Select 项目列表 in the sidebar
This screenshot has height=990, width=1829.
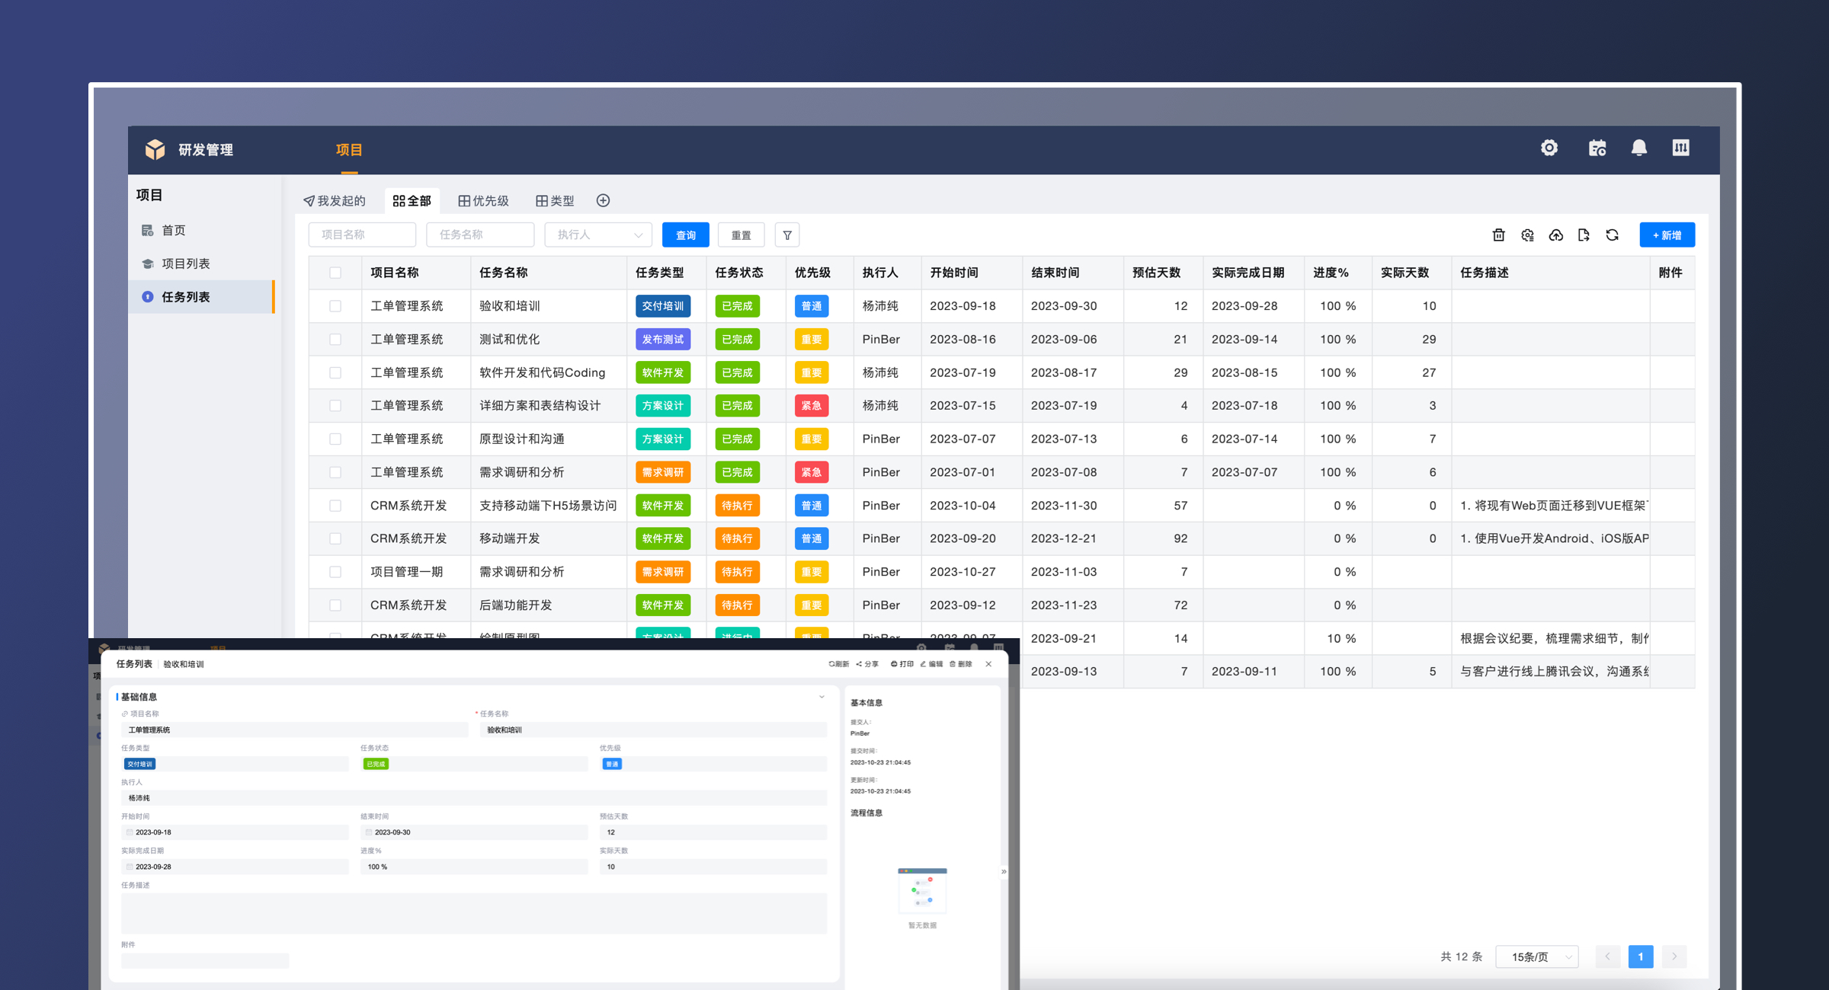point(185,263)
